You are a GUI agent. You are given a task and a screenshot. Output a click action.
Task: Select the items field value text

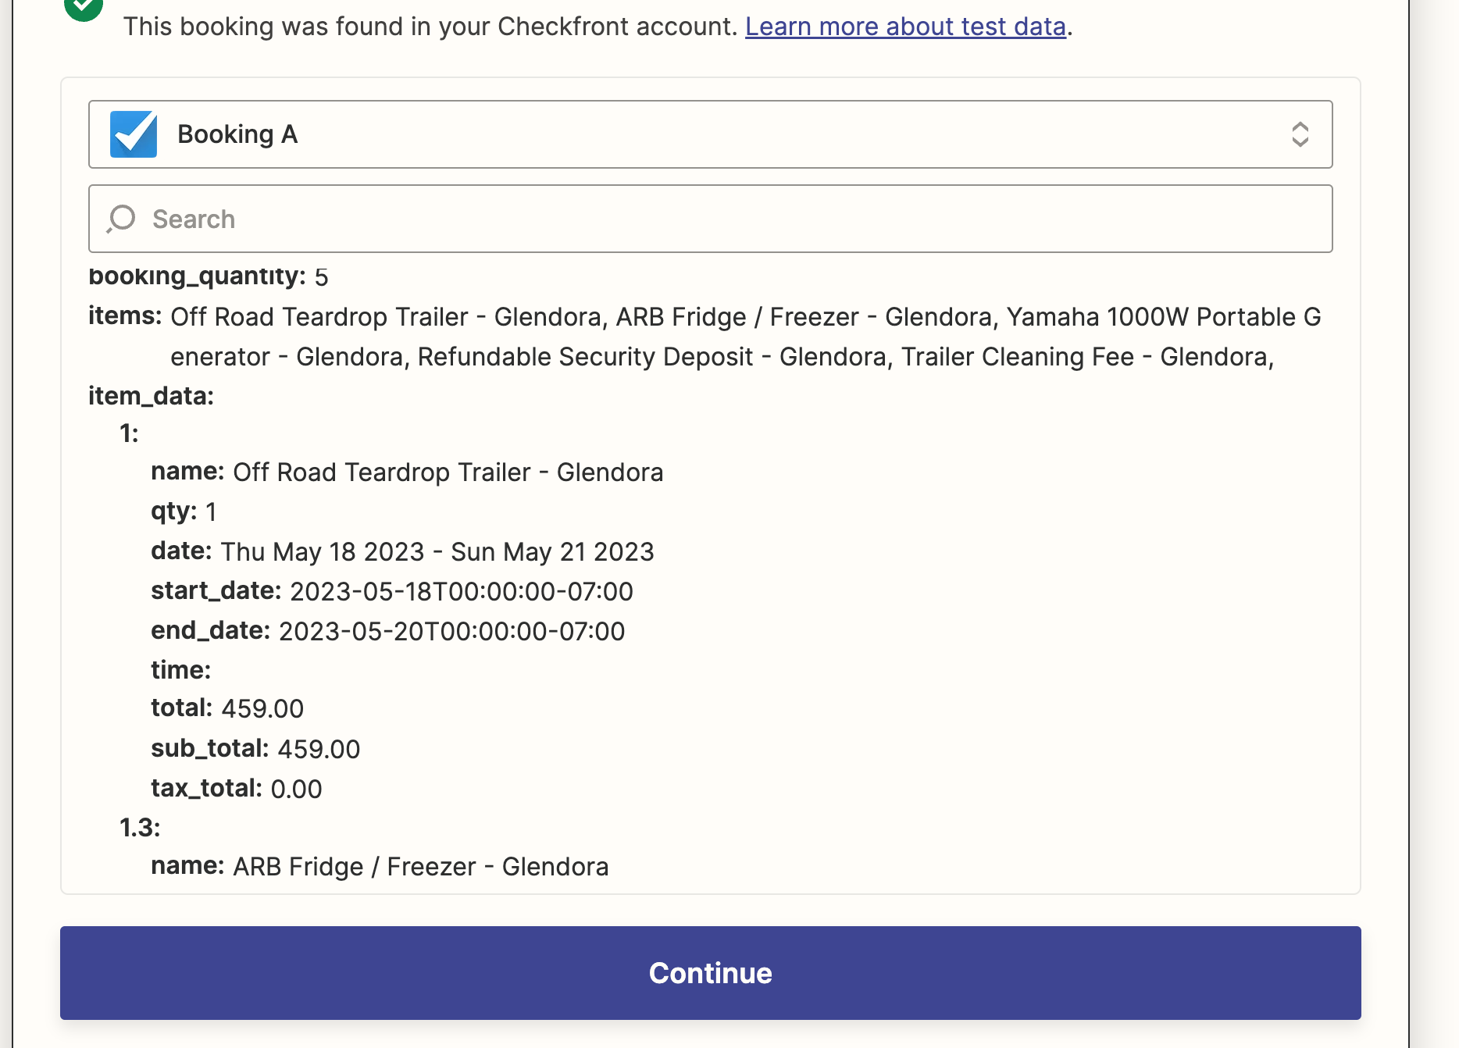click(745, 337)
